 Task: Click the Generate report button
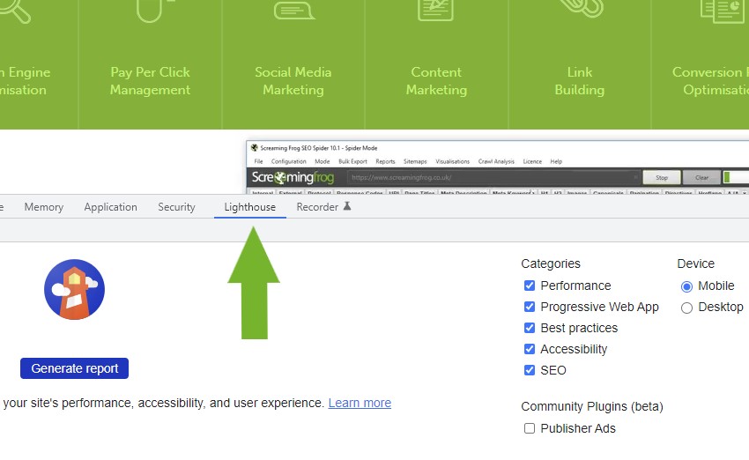pos(75,368)
